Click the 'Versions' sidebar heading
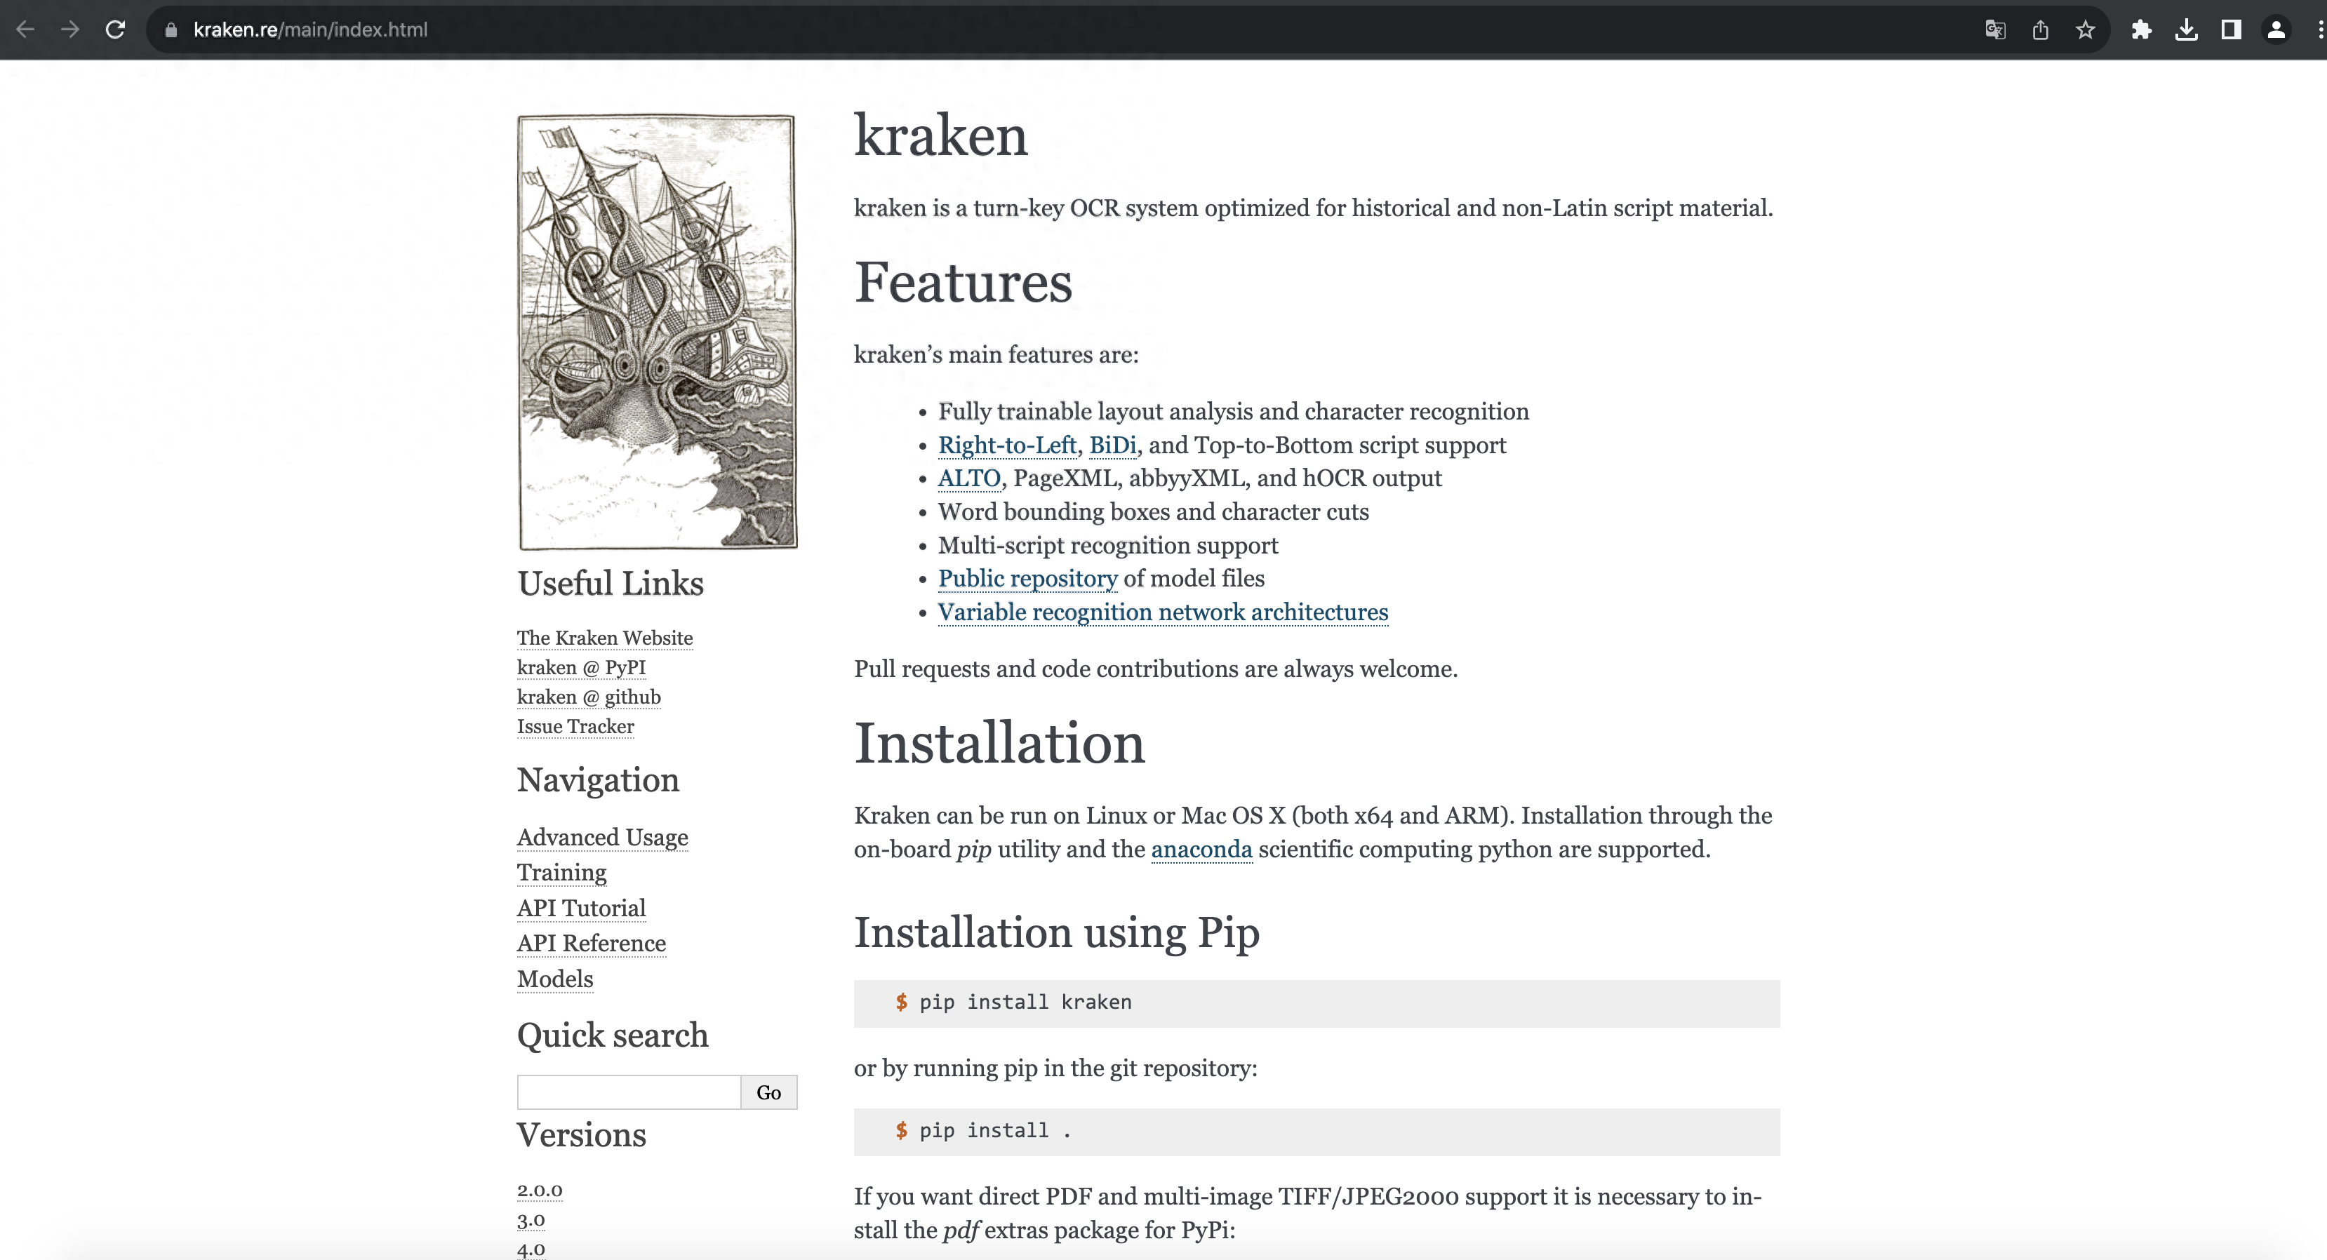The width and height of the screenshot is (2327, 1260). [582, 1134]
